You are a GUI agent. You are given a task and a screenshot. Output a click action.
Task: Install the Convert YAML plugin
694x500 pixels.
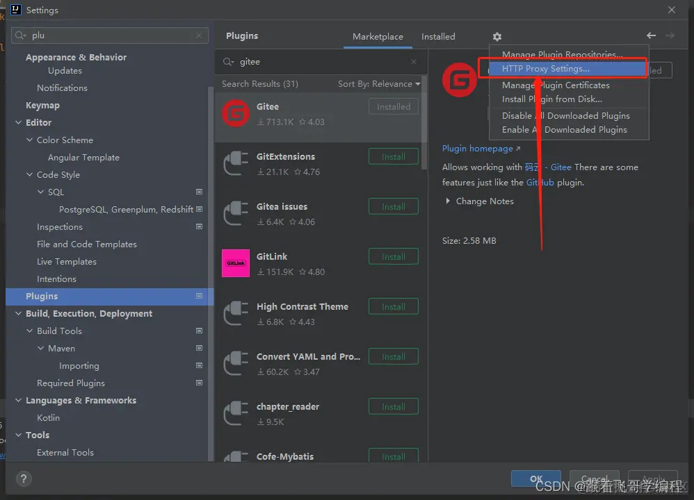(x=394, y=356)
